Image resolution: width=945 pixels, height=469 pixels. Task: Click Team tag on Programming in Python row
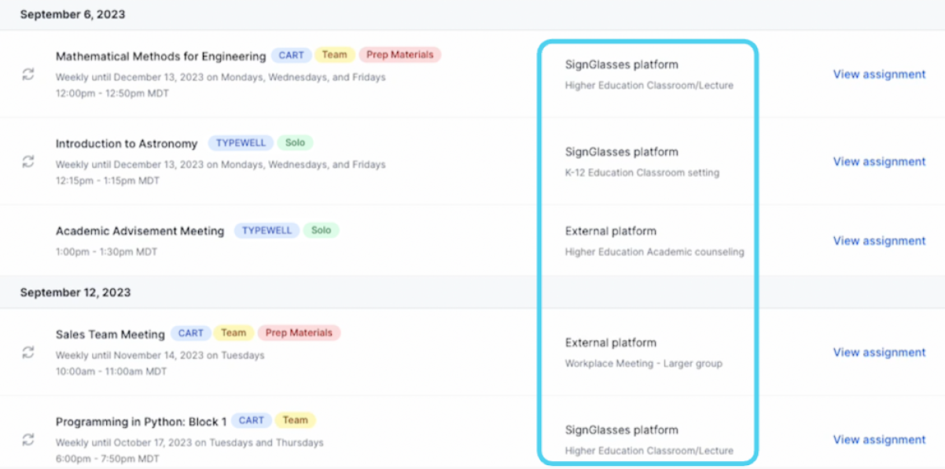point(295,420)
